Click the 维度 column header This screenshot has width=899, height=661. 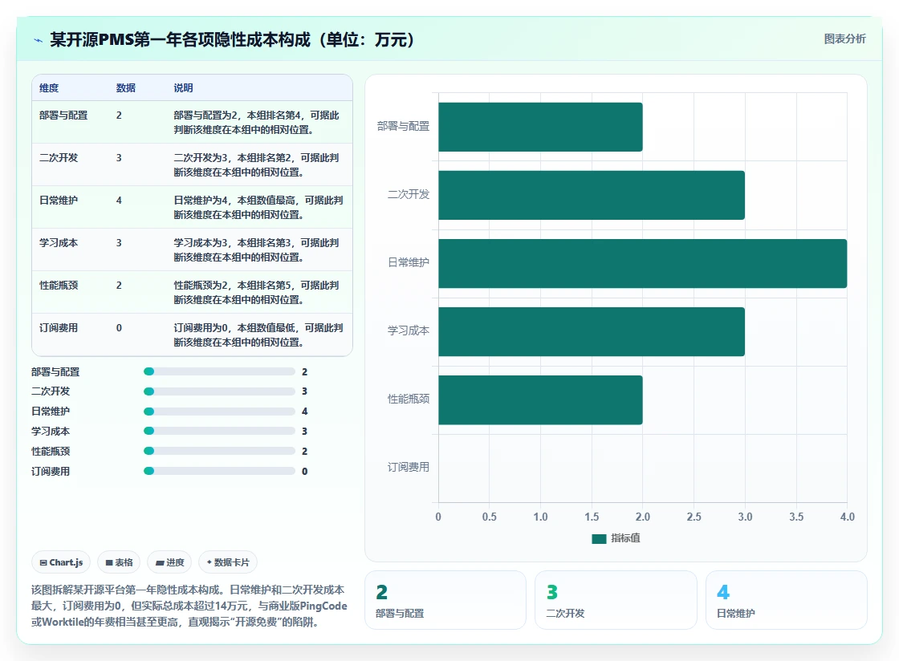pyautogui.click(x=49, y=87)
